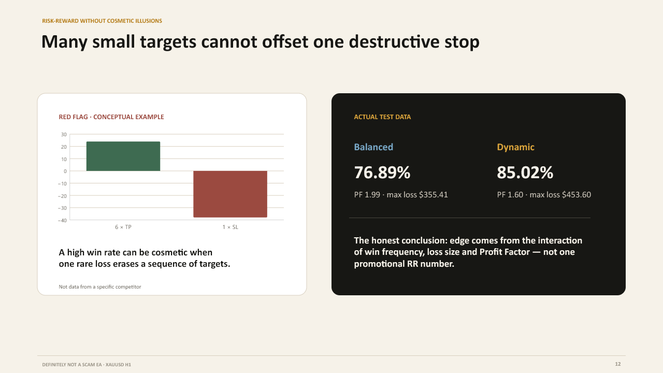This screenshot has height=373, width=663.
Task: Click PF 1.60 max loss $453.60 text
Action: [544, 195]
